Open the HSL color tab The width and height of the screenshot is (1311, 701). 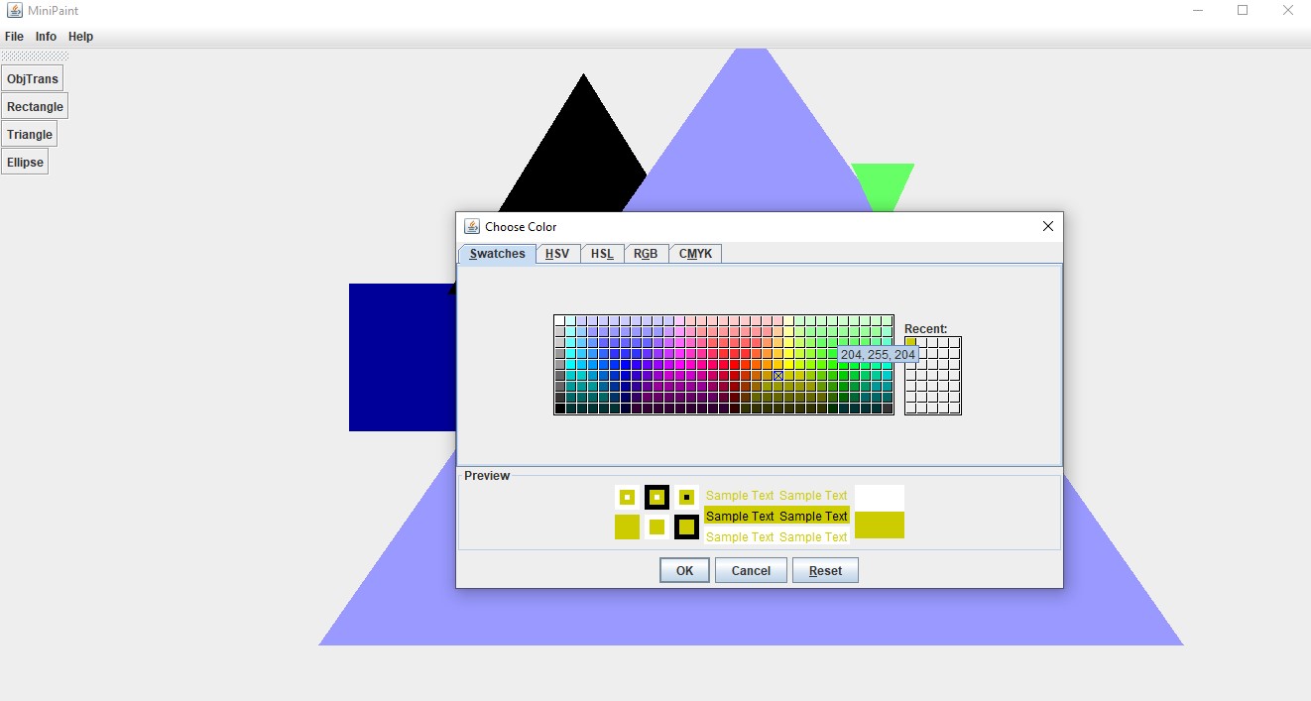pyautogui.click(x=602, y=253)
